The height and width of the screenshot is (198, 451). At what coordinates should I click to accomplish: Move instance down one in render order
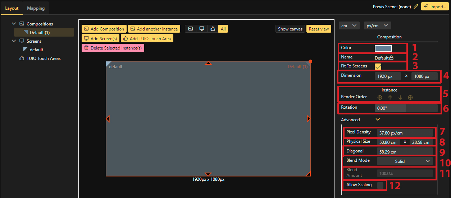pos(400,98)
